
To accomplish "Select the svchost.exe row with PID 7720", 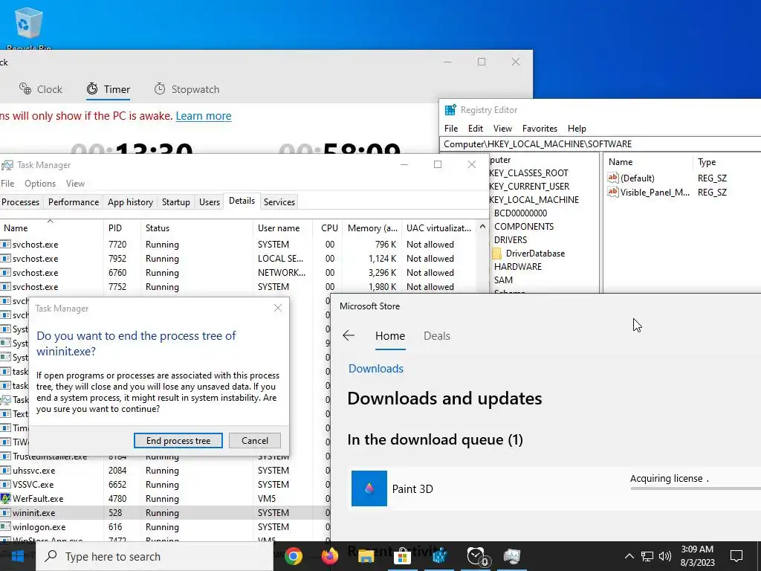I will (238, 244).
